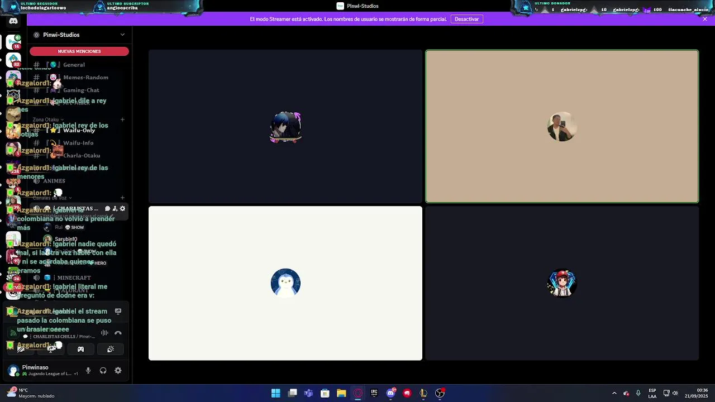Deafen audio with headphones icon
Screen dimensions: 715x402
[103, 370]
